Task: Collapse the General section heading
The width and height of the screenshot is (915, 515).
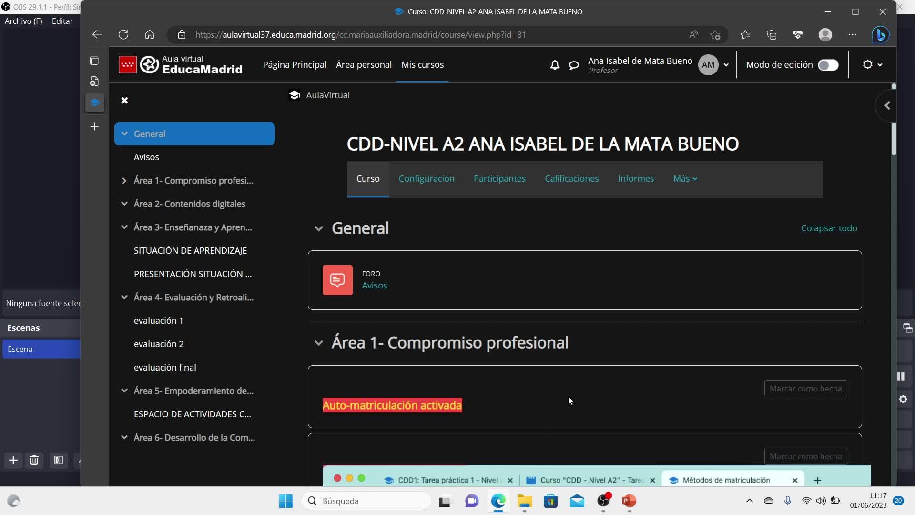Action: coord(318,228)
